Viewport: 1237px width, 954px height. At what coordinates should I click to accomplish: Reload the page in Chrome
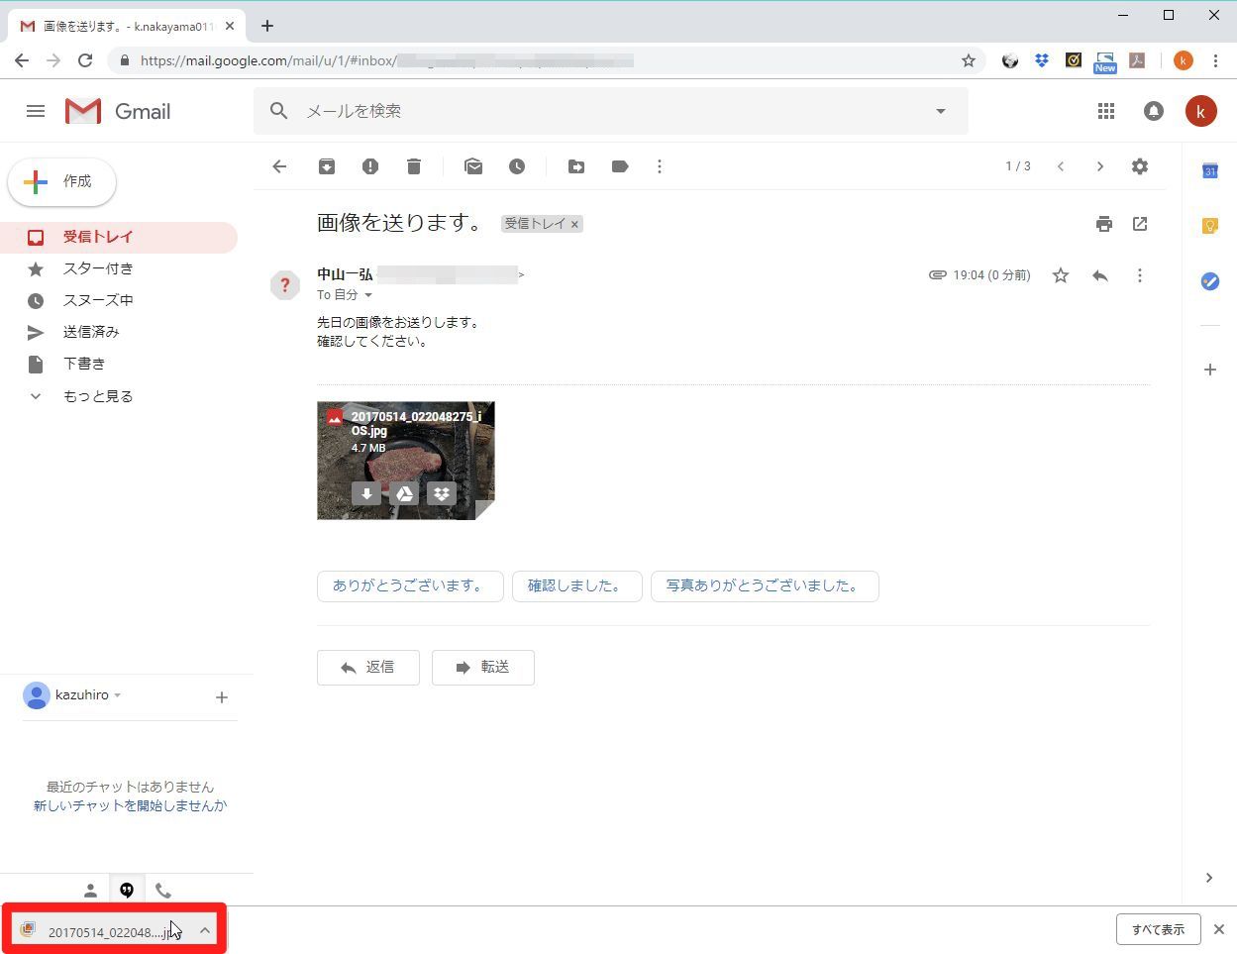(x=85, y=60)
